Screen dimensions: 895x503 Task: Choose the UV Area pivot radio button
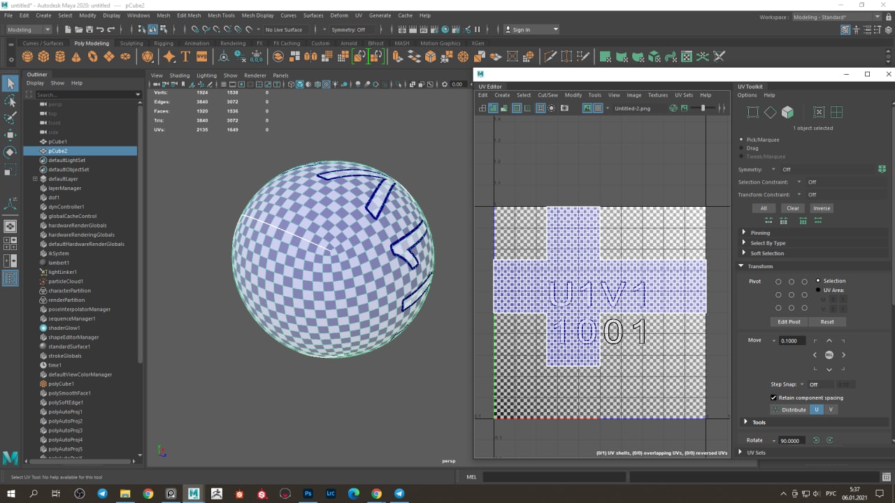(818, 290)
